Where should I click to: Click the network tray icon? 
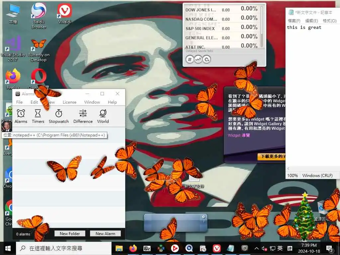(x=272, y=248)
